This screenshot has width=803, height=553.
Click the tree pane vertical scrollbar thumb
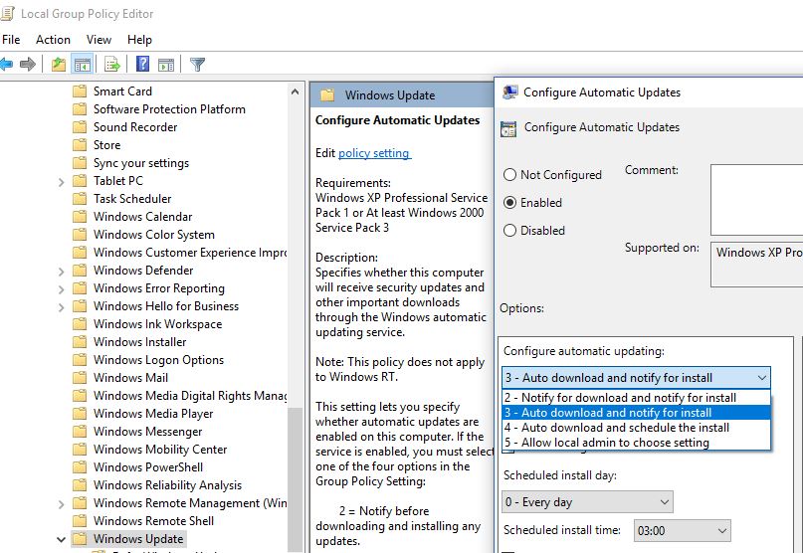tap(295, 480)
